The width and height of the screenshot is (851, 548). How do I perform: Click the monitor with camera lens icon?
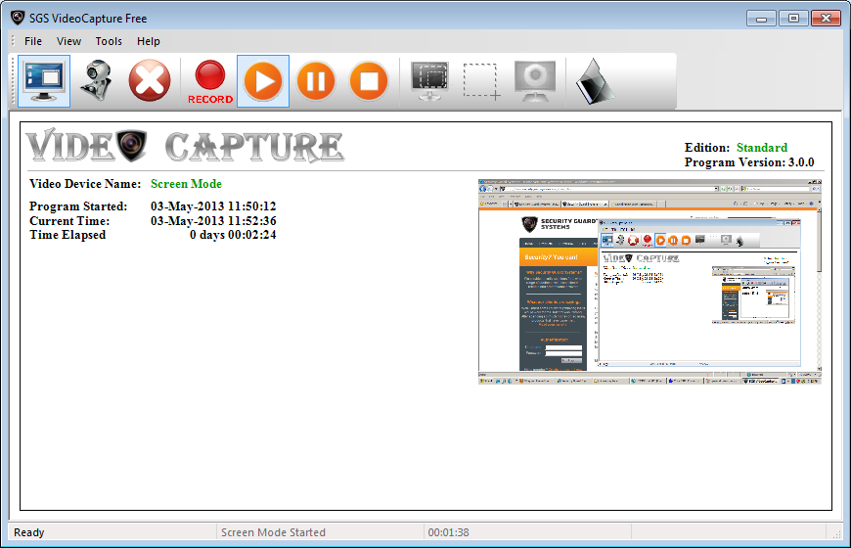click(535, 81)
